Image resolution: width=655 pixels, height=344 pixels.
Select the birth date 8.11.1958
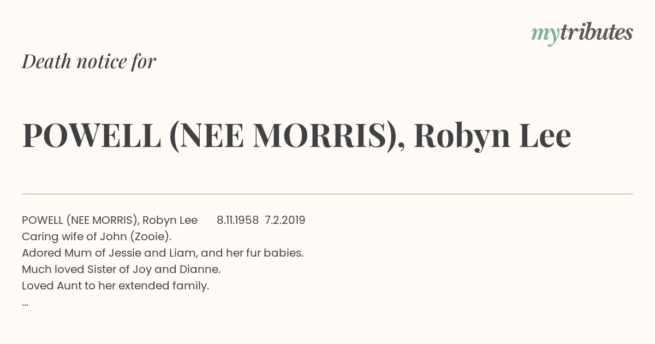[x=237, y=220]
